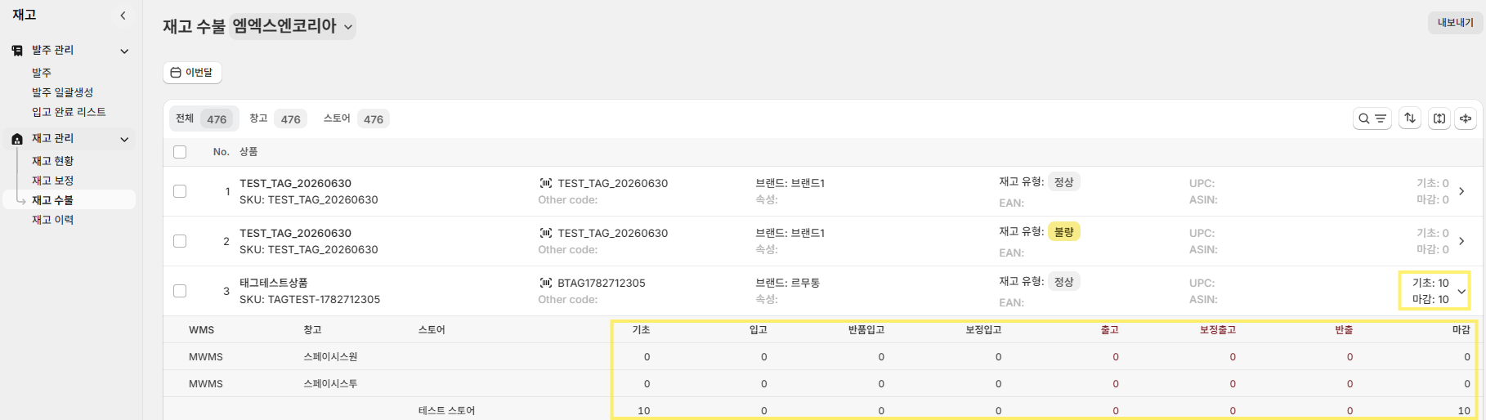Collapse the 재고 관리 menu section
The image size is (1486, 420).
point(124,139)
